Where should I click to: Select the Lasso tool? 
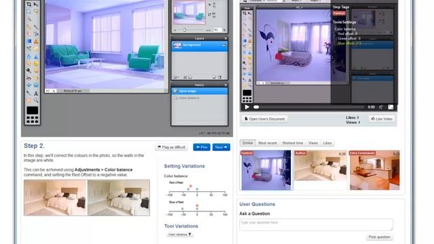(x=36, y=12)
